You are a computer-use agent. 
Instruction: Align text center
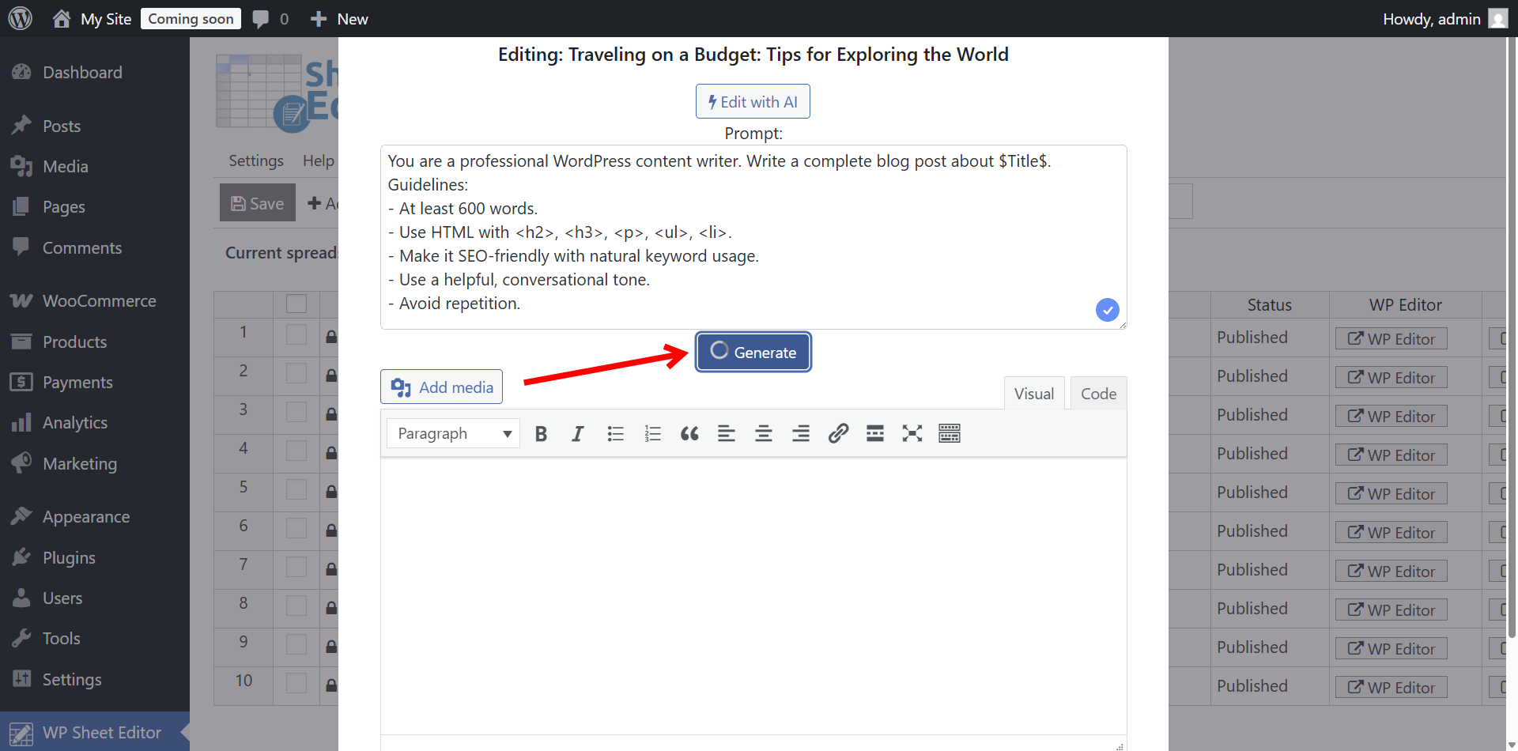point(764,433)
